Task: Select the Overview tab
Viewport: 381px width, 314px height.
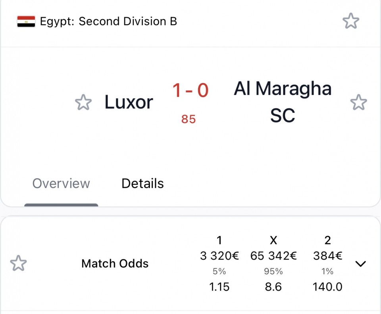Action: [x=61, y=183]
